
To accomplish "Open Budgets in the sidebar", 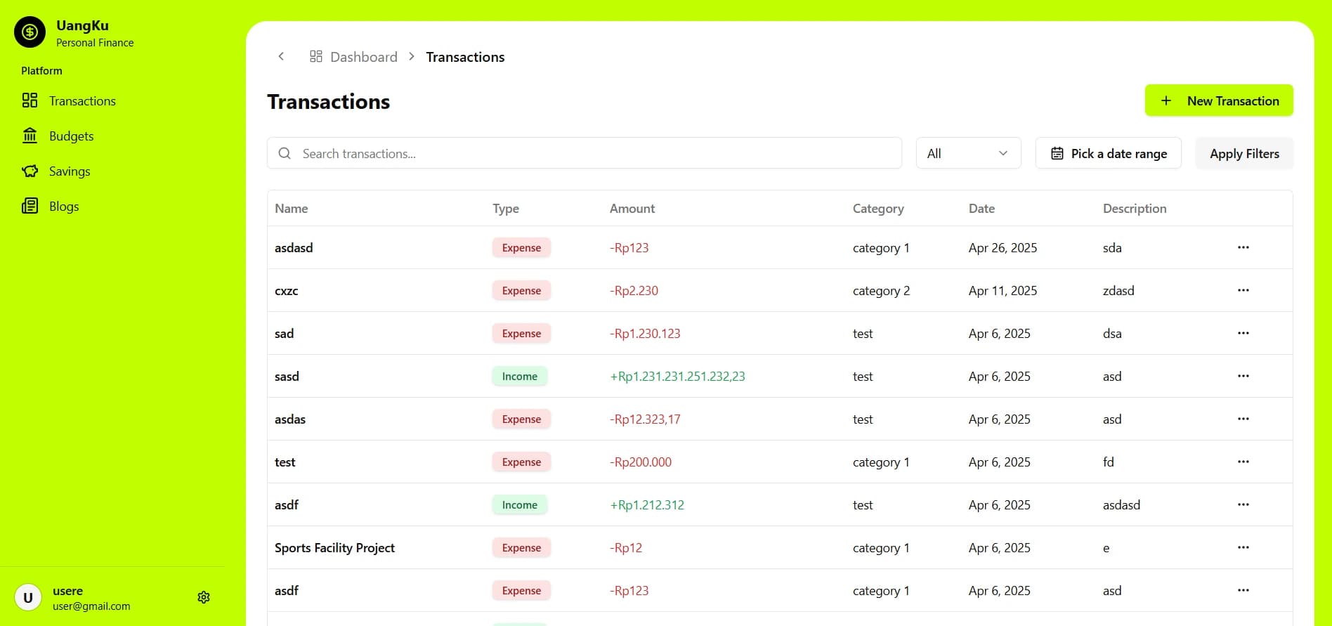I will click(x=58, y=136).
